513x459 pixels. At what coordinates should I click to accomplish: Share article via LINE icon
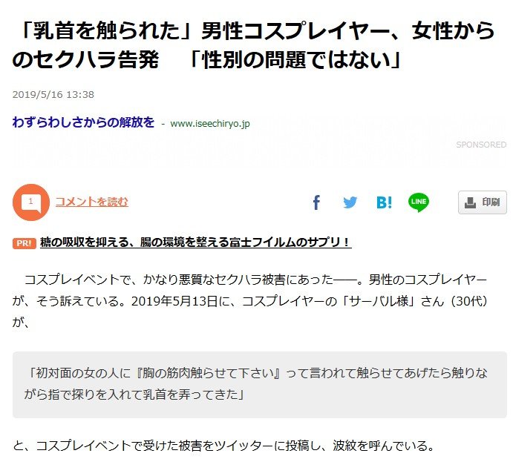(419, 202)
